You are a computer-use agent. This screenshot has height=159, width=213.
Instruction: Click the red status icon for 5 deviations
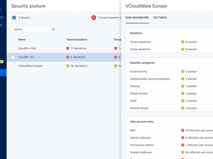tap(68, 57)
